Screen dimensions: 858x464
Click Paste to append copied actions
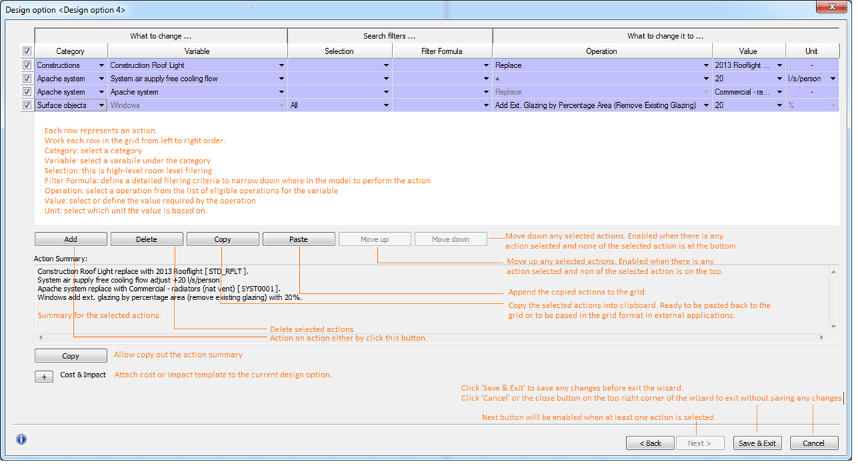(x=299, y=239)
